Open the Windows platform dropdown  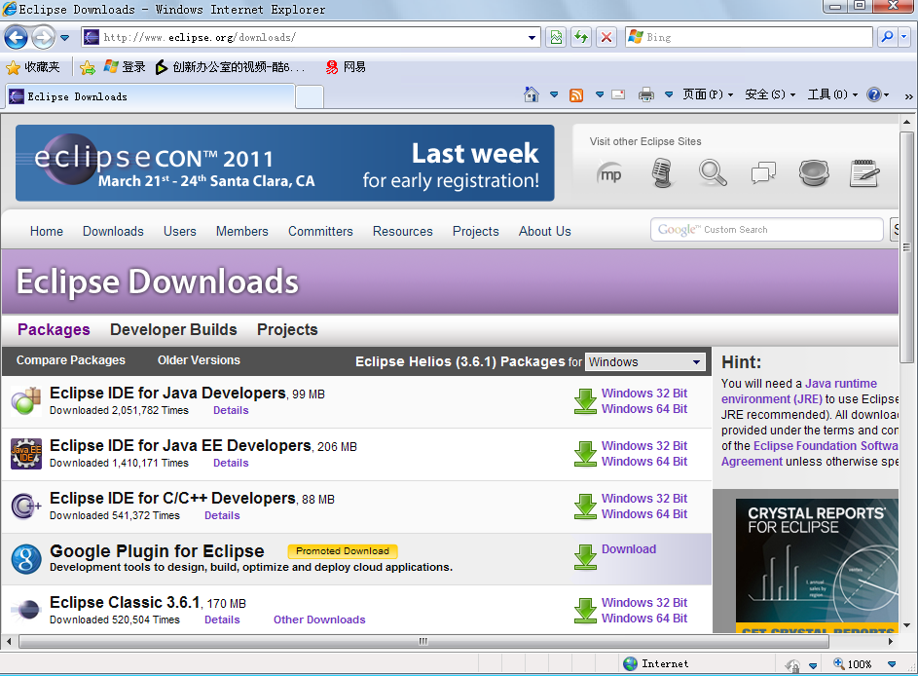pyautogui.click(x=645, y=362)
